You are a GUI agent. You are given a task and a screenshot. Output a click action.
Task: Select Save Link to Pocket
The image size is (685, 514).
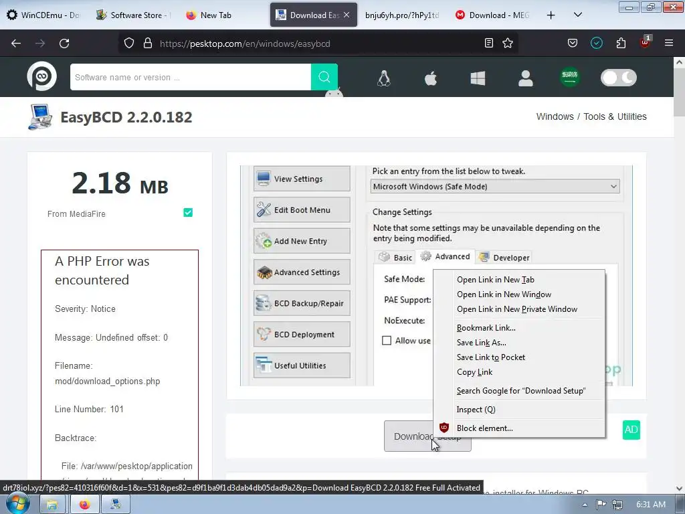click(x=519, y=357)
